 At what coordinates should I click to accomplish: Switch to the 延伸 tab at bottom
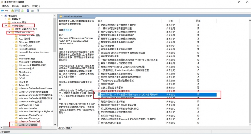click(x=61, y=128)
